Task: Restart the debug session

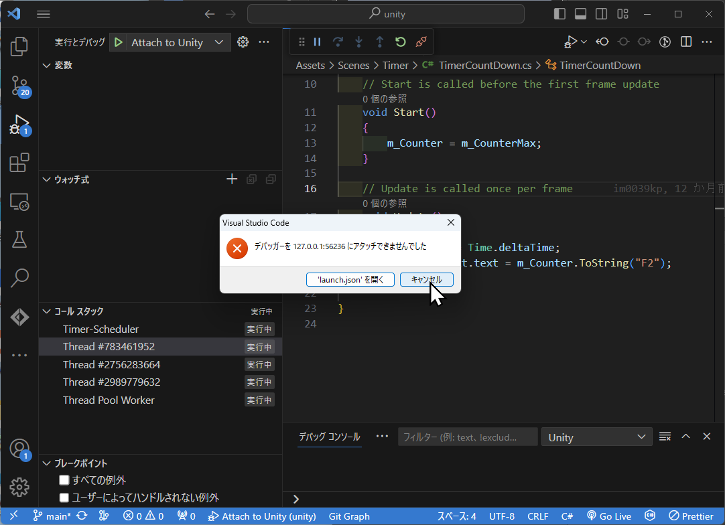Action: point(400,41)
